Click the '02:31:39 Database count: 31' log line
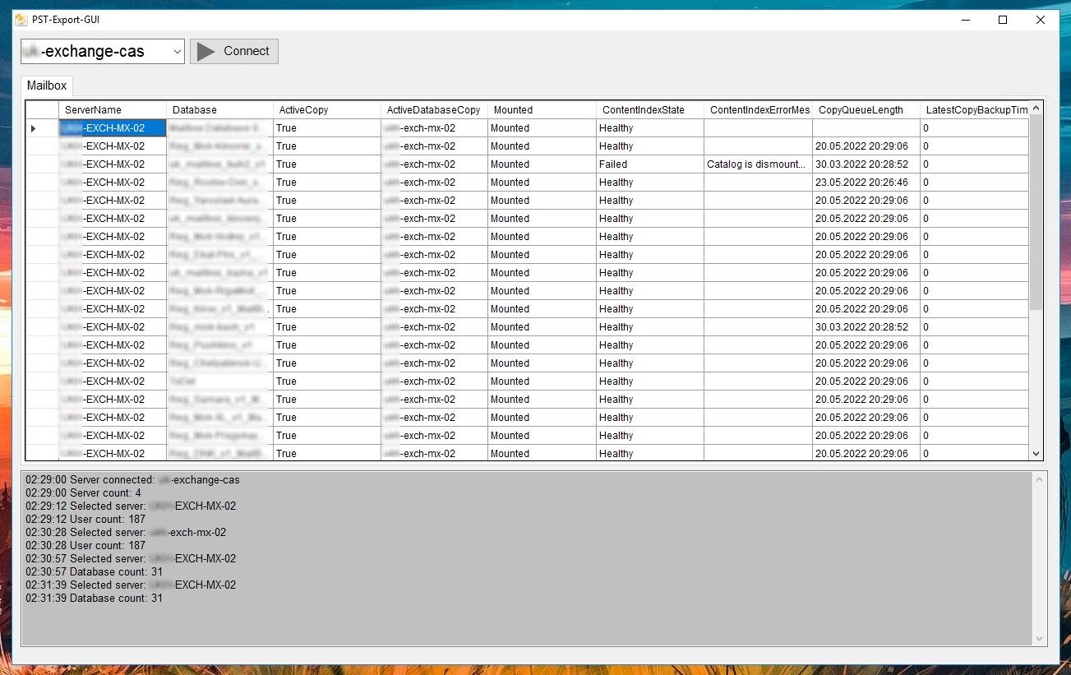Viewport: 1071px width, 675px height. pyautogui.click(x=94, y=598)
